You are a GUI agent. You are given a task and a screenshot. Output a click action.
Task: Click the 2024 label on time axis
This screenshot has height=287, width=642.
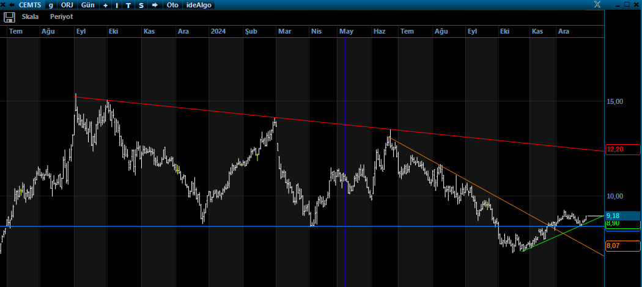pos(218,32)
